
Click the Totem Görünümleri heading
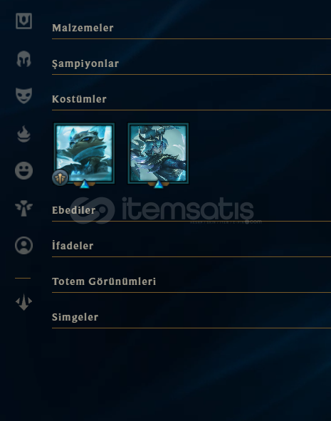(x=104, y=281)
